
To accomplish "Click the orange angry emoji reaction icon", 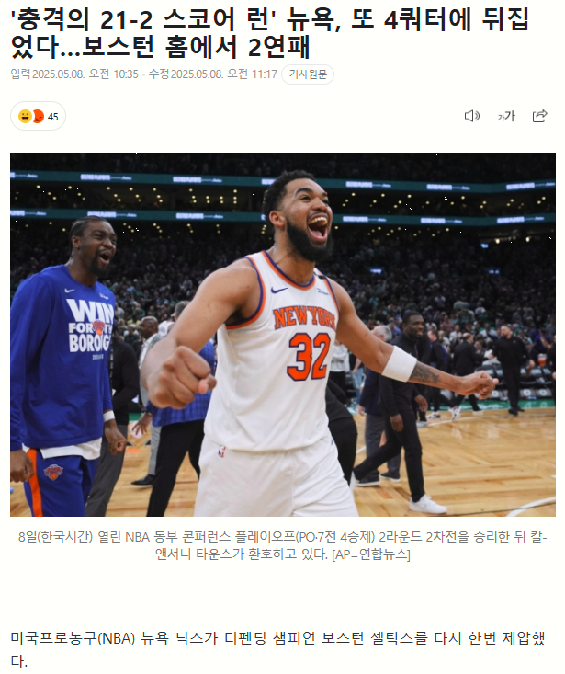I will (40, 116).
